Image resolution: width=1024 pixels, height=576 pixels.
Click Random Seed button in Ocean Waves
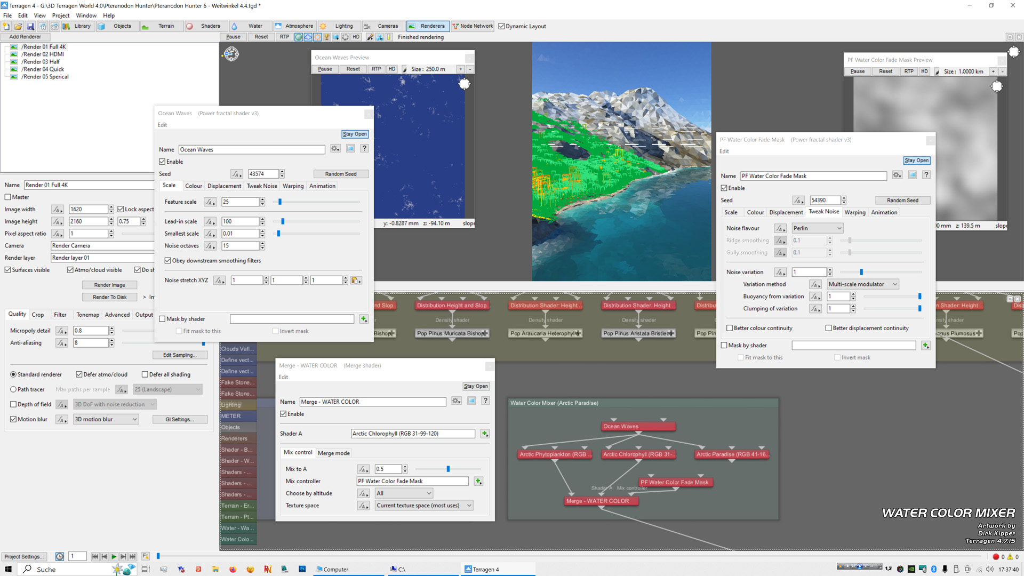tap(340, 173)
